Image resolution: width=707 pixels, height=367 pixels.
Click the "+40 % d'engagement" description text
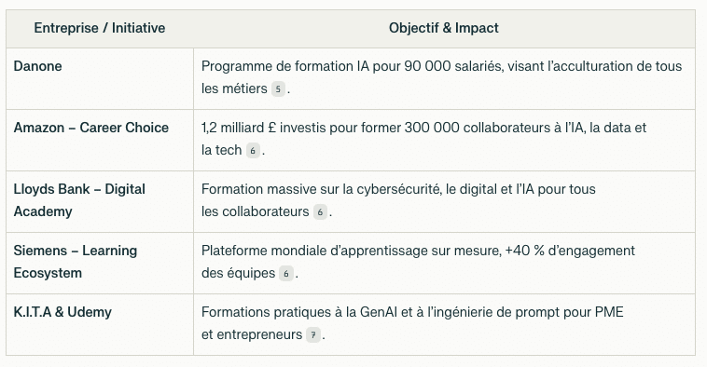(418, 262)
